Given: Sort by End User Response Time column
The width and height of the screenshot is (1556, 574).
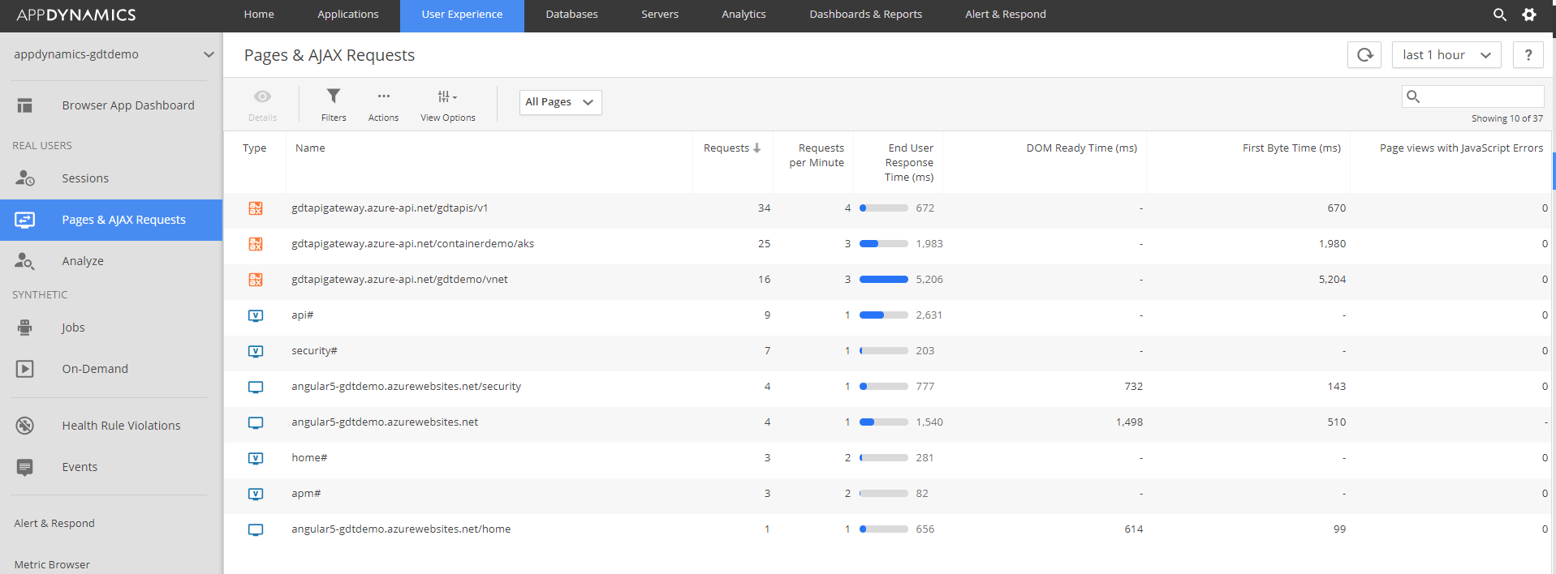Looking at the screenshot, I should click(x=909, y=162).
